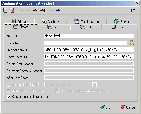The width and height of the screenshot is (141, 114).
Task: Click the grayed back arrow before the blue one
Action: (52, 11)
